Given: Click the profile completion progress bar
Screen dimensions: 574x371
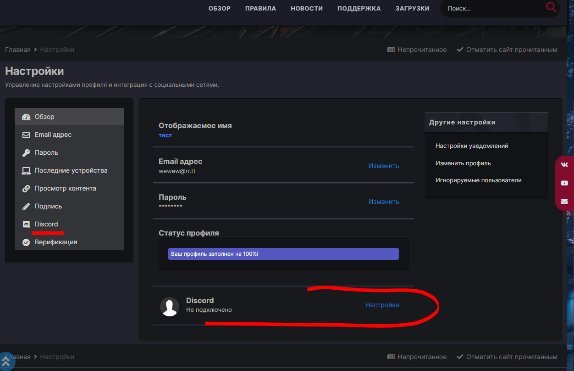Looking at the screenshot, I should point(283,254).
